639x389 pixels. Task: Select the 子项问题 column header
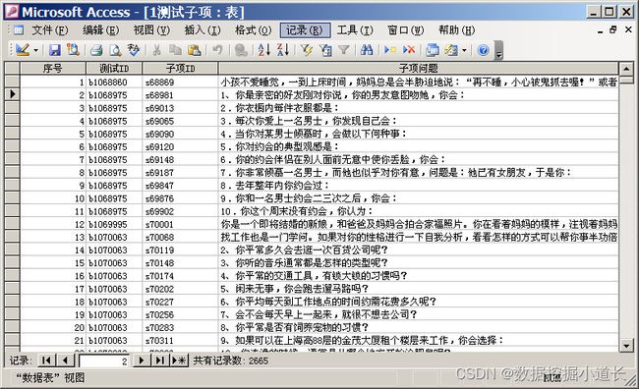click(419, 68)
